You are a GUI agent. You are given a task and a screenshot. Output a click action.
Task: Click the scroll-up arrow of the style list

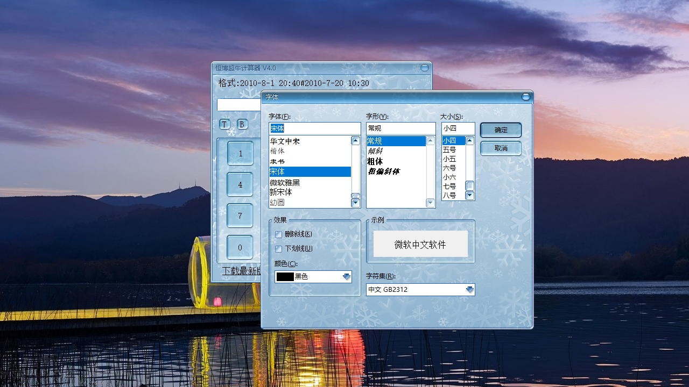430,140
